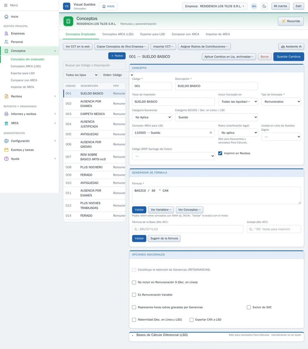Enable Exportar CAN a LSD

(192, 320)
